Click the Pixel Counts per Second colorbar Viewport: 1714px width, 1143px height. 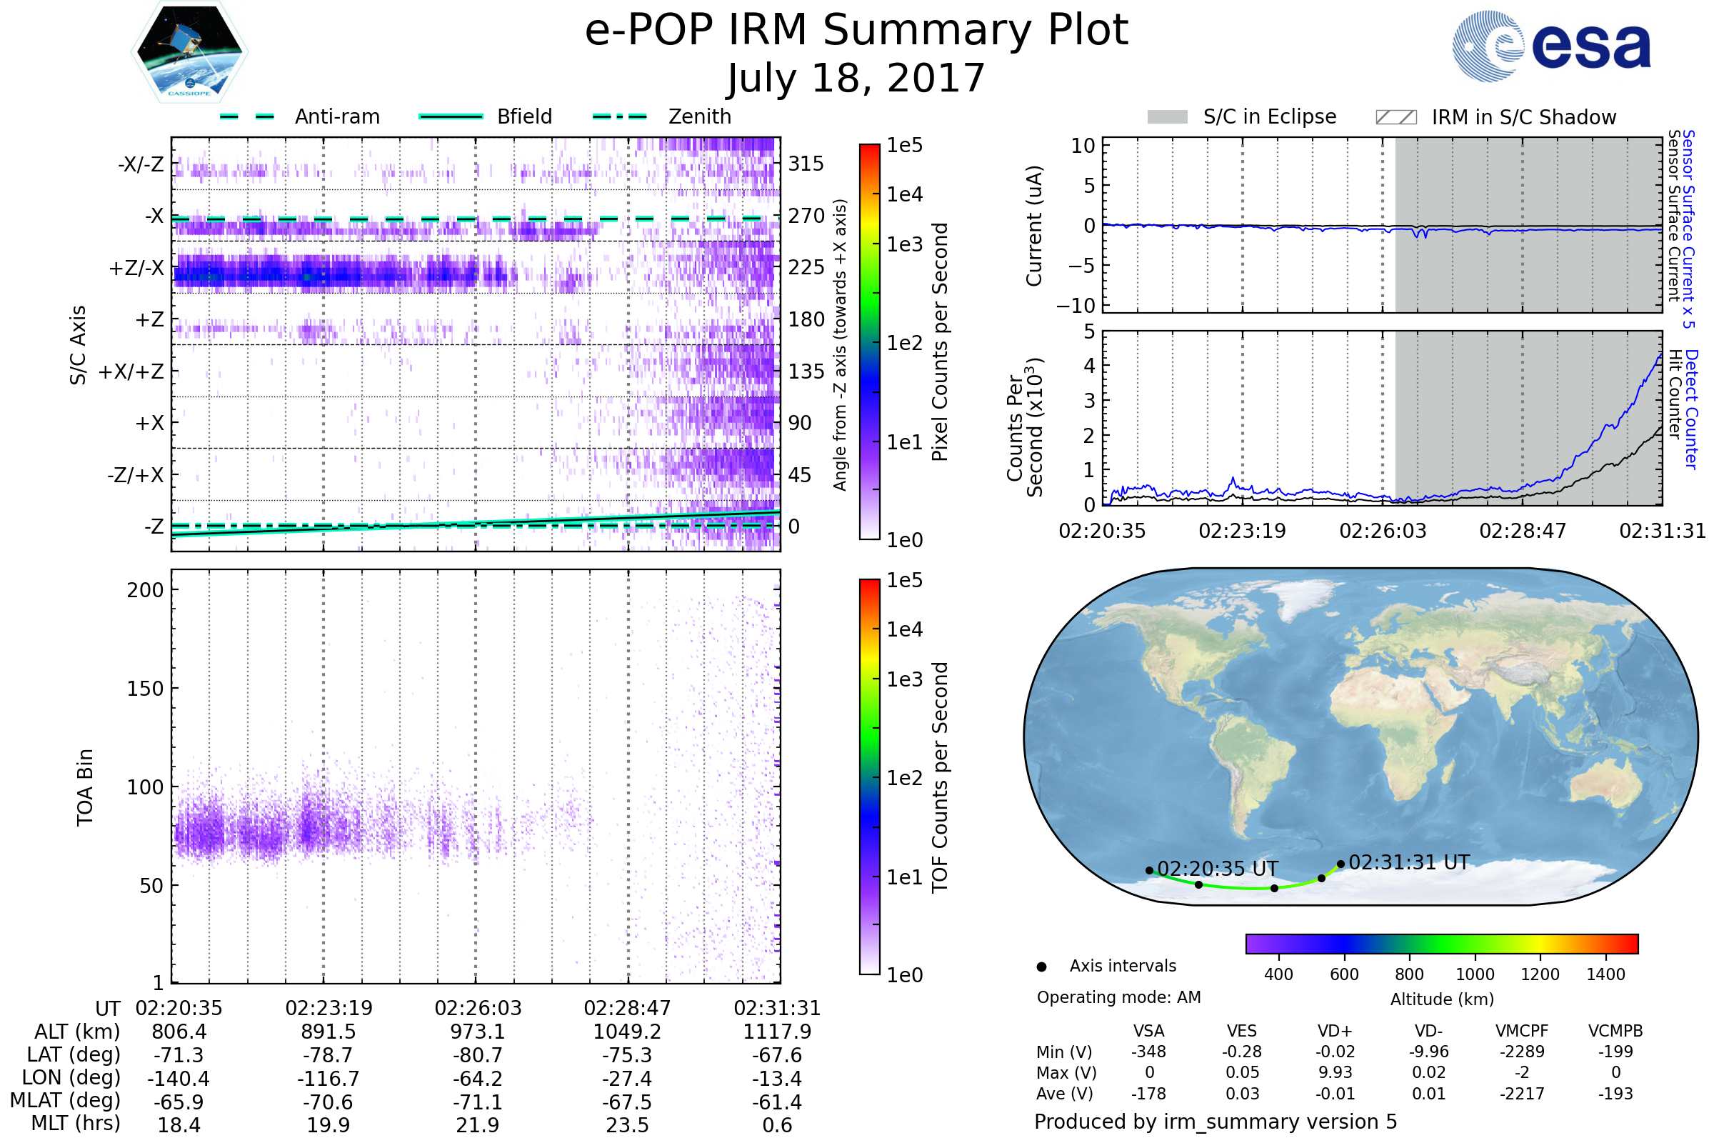click(x=869, y=341)
